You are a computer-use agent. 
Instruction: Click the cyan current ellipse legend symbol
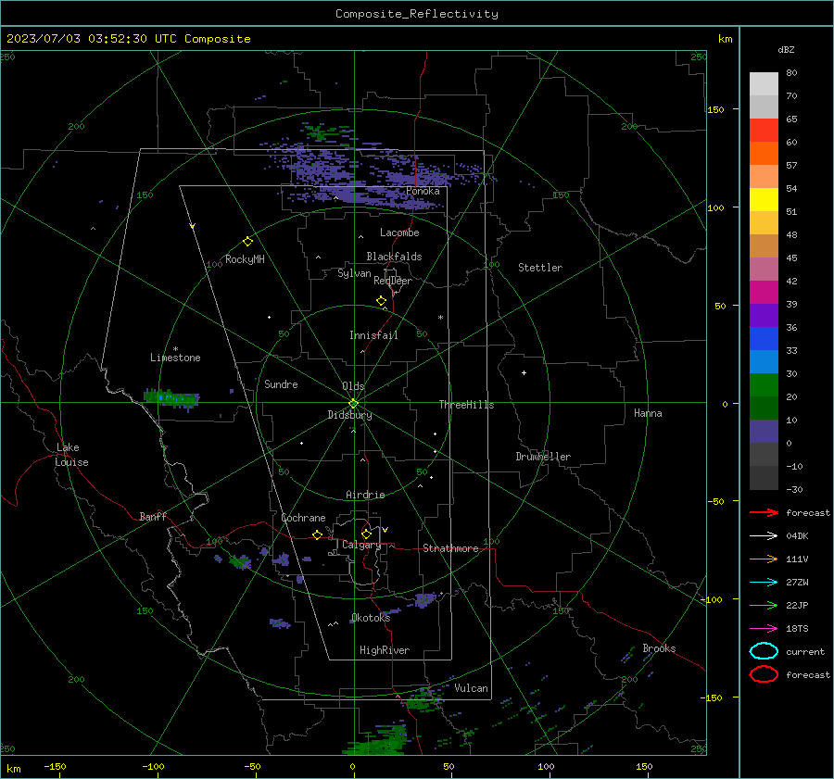[764, 651]
